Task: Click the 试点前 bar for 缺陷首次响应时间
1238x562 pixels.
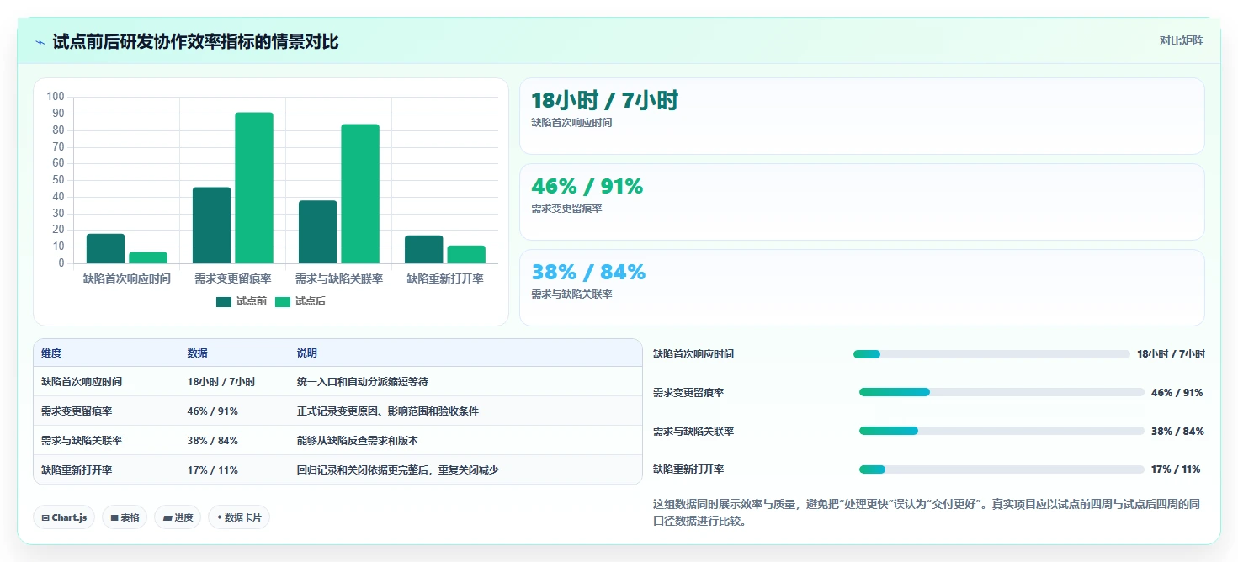Action: pos(105,249)
